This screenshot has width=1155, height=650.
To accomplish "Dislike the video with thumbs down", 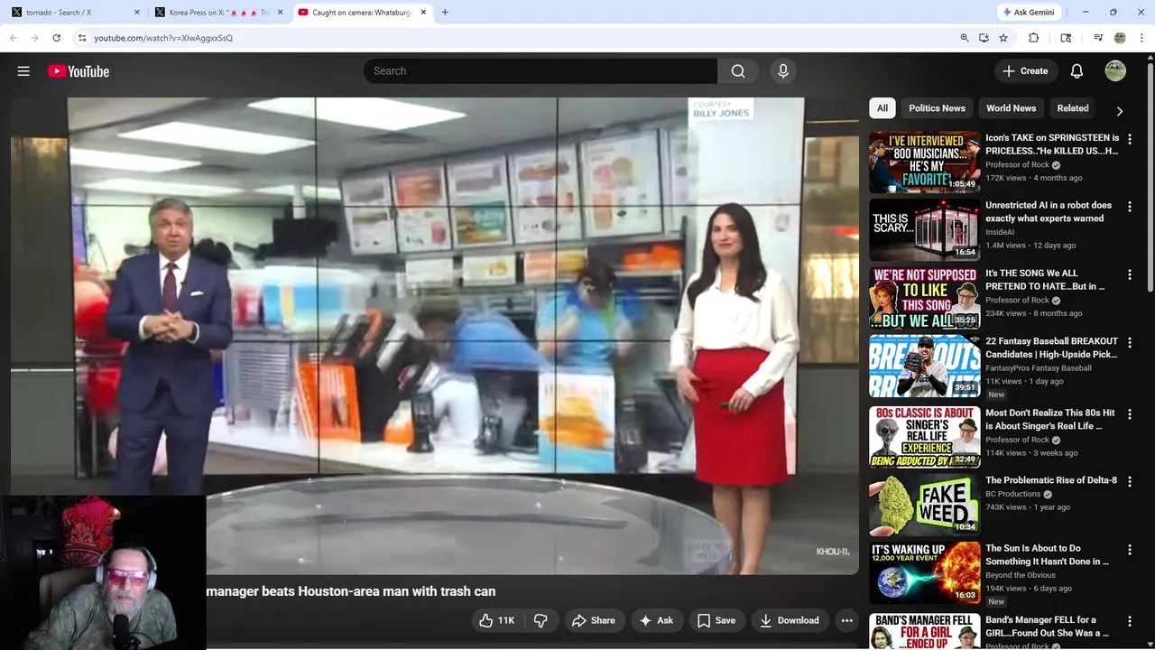I will click(x=541, y=620).
